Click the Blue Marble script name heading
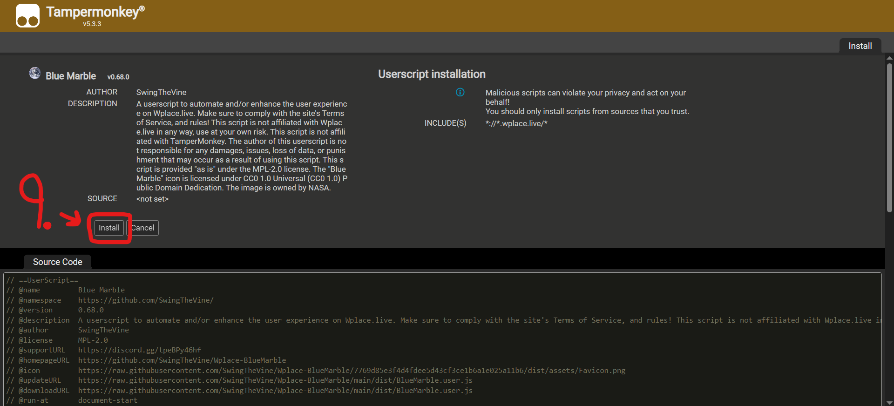 [71, 76]
